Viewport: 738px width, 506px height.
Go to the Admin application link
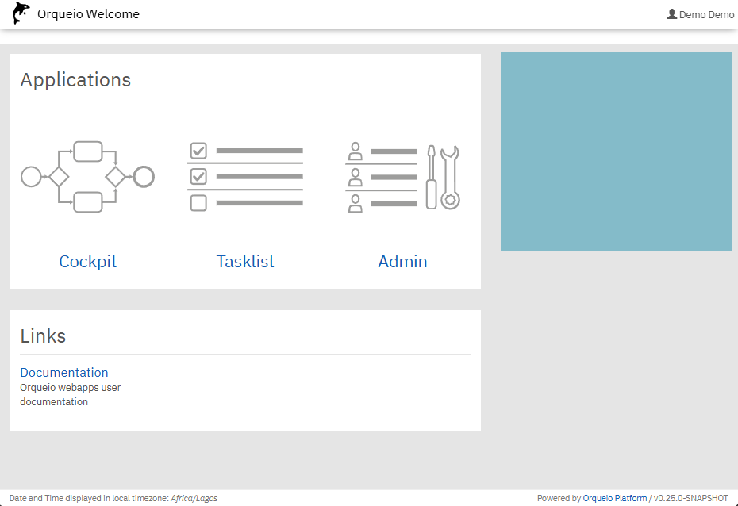[402, 262]
